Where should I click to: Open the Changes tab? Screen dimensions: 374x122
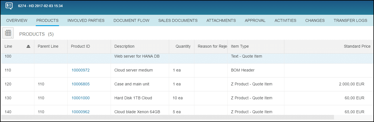pos(315,20)
